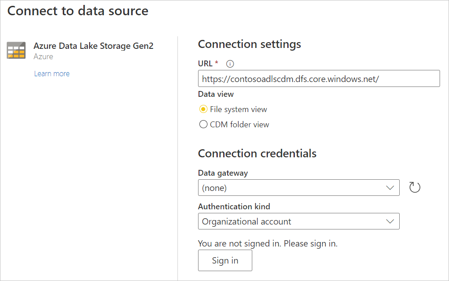449x281 pixels.
Task: Click the circular reload icon next to gateway
Action: 414,187
